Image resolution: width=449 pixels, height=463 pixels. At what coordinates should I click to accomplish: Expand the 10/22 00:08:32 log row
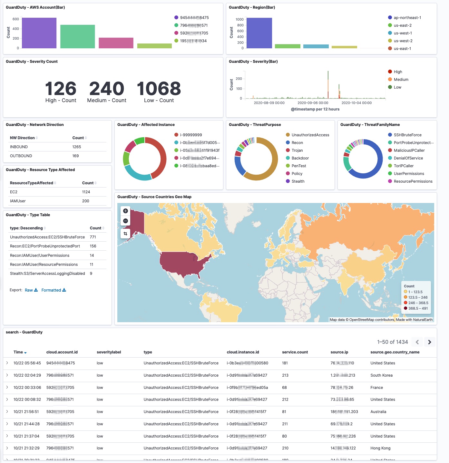pyautogui.click(x=7, y=400)
